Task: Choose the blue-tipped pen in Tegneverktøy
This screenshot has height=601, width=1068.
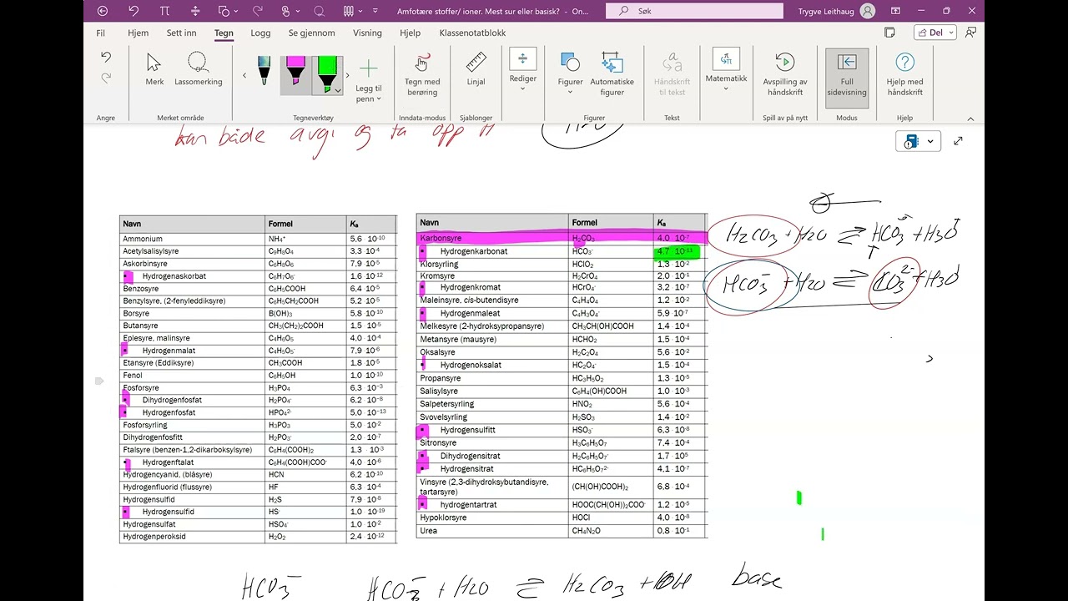Action: click(264, 70)
